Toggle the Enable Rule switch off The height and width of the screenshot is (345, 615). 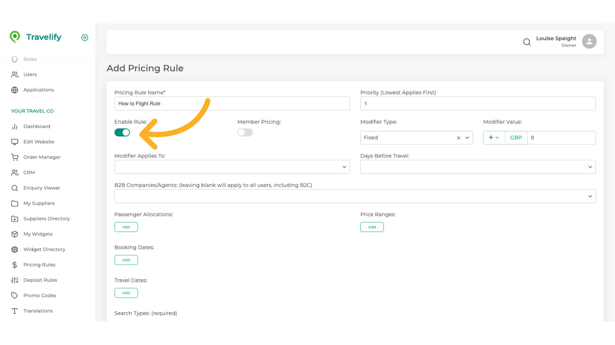[x=122, y=133]
